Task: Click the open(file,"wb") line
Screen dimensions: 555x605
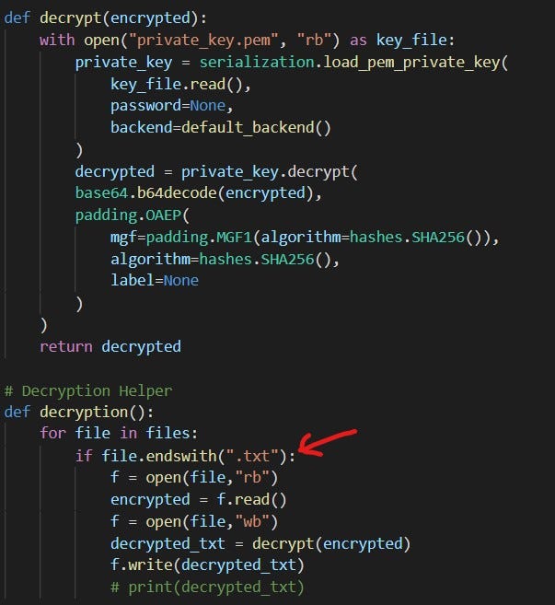Action: 194,522
